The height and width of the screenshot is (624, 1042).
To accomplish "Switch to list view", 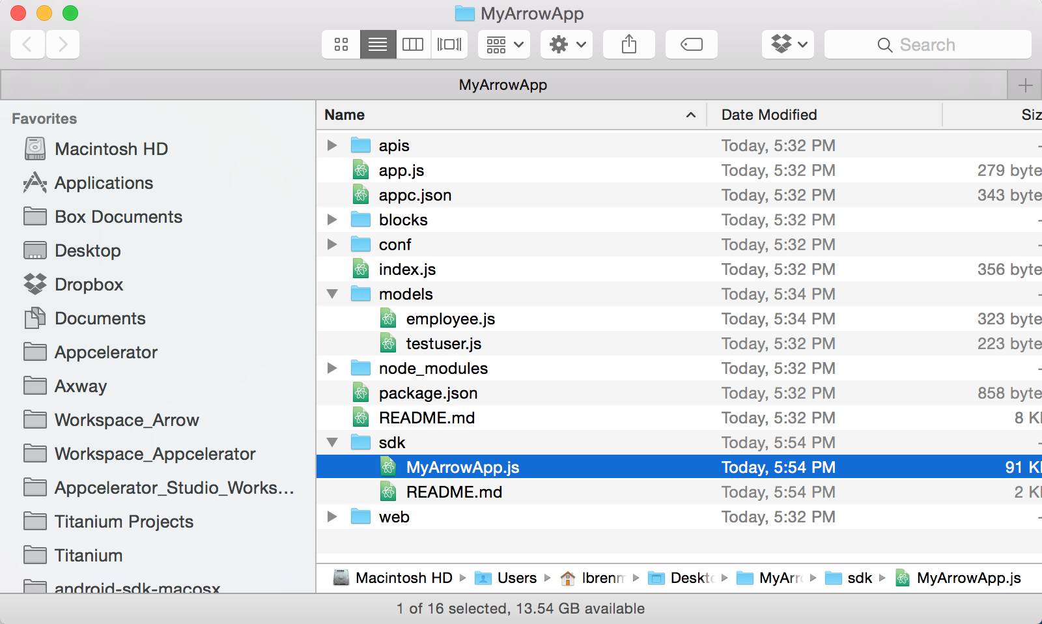I will pyautogui.click(x=378, y=44).
